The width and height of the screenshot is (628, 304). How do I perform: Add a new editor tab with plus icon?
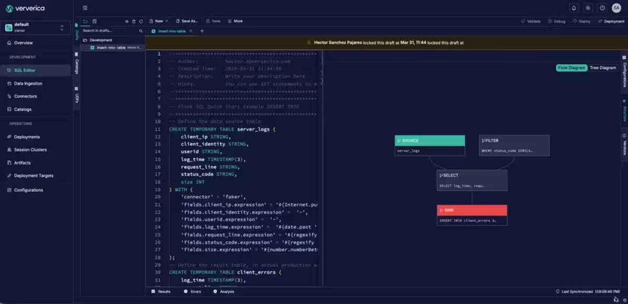(202, 31)
